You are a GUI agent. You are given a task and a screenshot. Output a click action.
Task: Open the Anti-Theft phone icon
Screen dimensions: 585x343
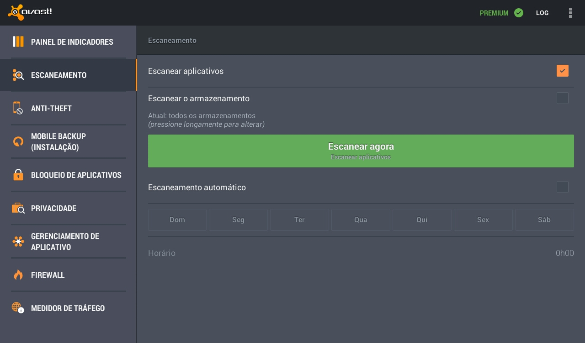[x=18, y=108]
